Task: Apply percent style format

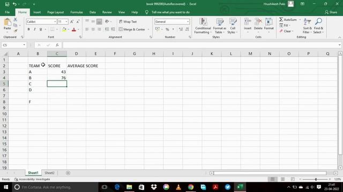Action: click(167, 29)
